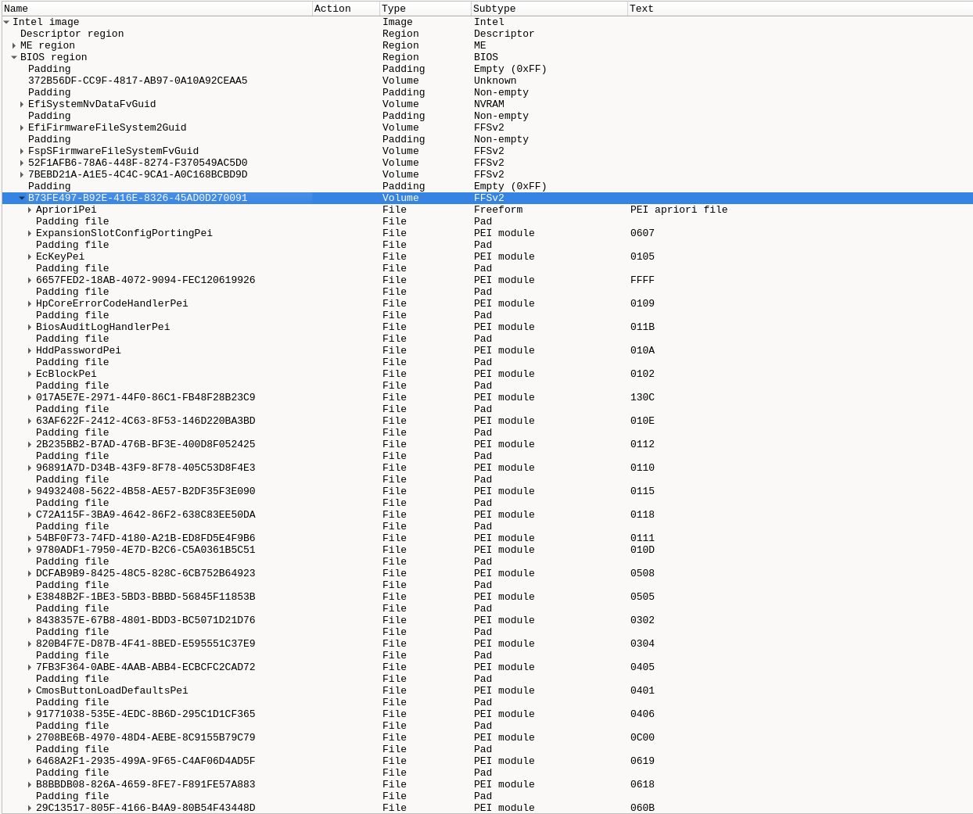The height and width of the screenshot is (814, 973).
Task: Expand volume 52F1AFB6-78A6-448F-8274-F370549AC5D0
Action: tap(22, 163)
